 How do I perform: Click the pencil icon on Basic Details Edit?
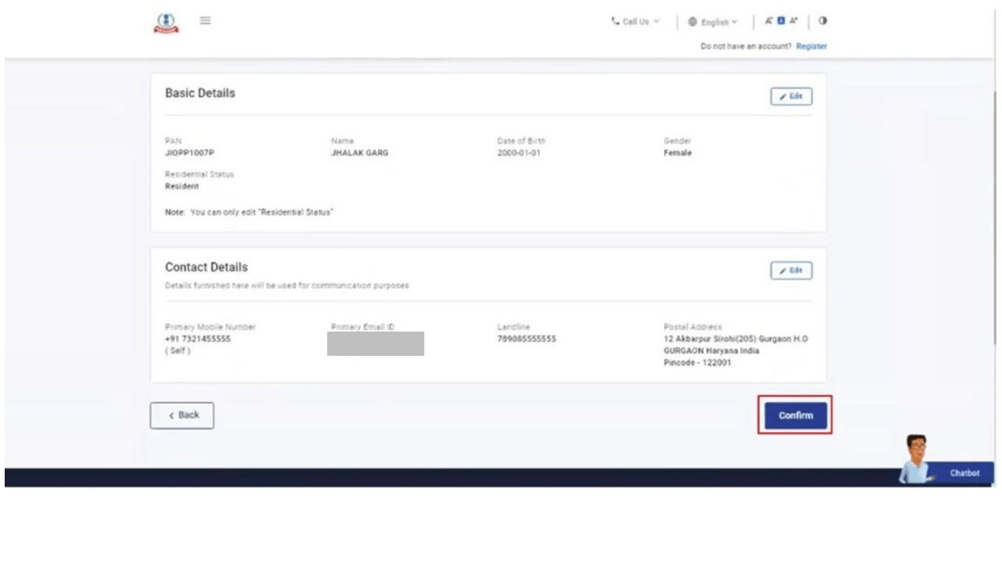pos(782,96)
